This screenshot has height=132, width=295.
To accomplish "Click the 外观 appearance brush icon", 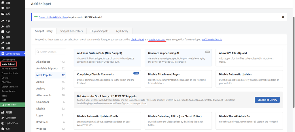I will (3, 21).
